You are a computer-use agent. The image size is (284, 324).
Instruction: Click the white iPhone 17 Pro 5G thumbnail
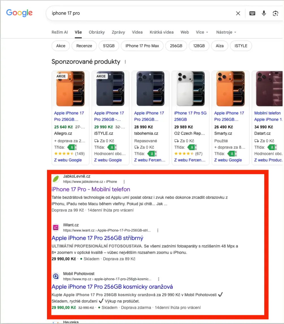pyautogui.click(x=190, y=89)
